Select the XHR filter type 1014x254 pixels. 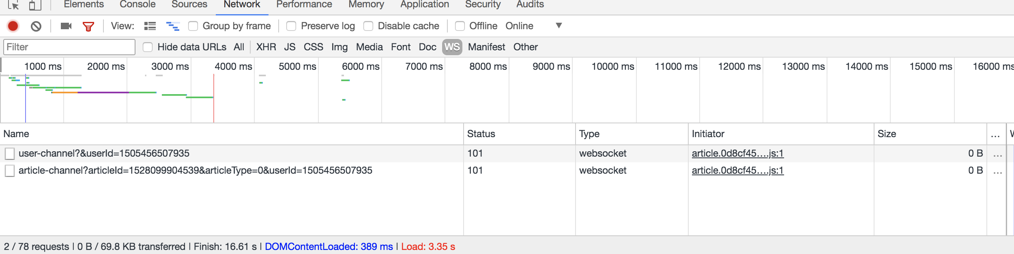(x=266, y=47)
